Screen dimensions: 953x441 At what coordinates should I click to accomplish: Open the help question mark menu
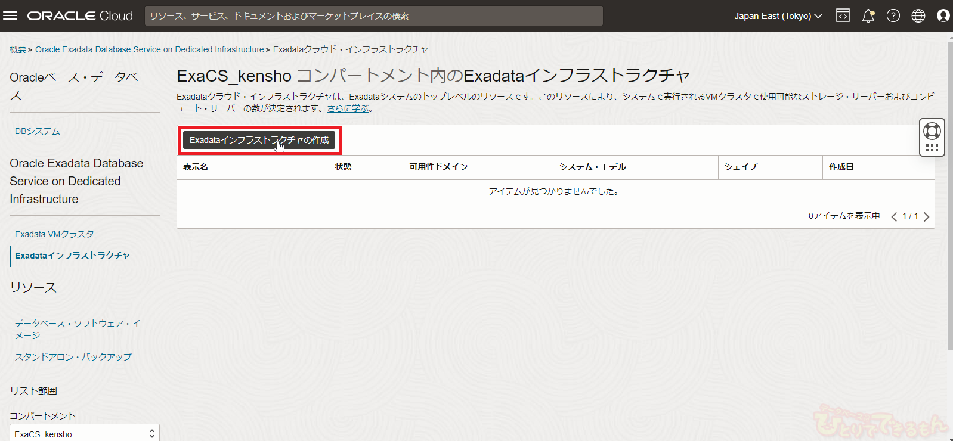pyautogui.click(x=893, y=16)
